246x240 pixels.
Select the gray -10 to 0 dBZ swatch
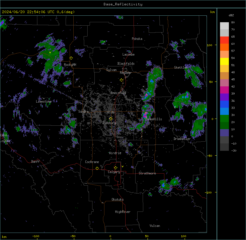point(224,140)
